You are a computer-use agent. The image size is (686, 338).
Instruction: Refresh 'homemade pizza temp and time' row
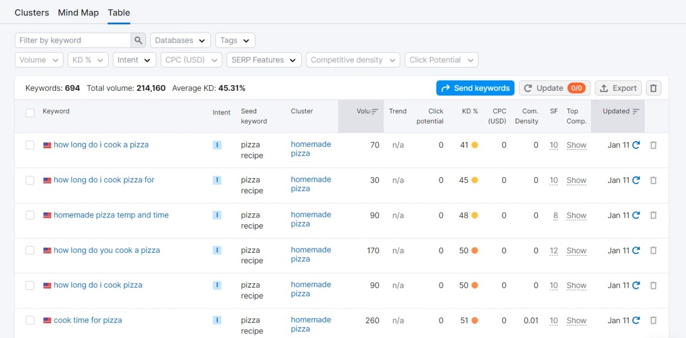click(636, 216)
